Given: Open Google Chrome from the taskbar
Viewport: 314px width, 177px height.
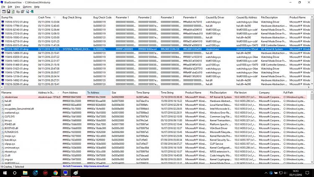Looking at the screenshot, I should tap(55, 173).
